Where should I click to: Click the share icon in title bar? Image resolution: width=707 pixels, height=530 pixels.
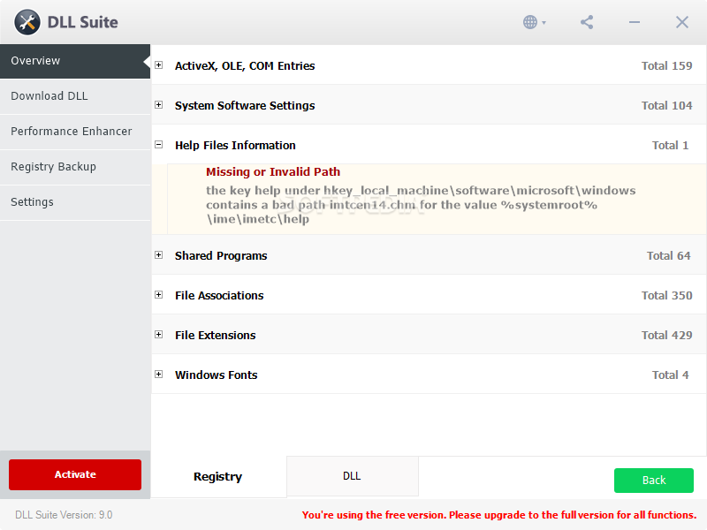587,22
